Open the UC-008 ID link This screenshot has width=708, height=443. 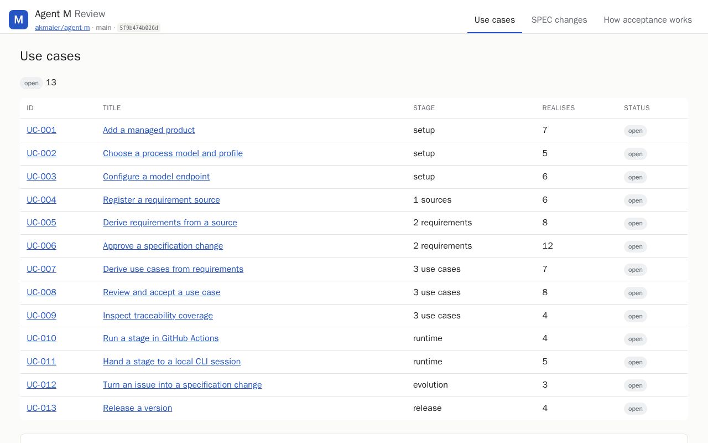tap(41, 292)
